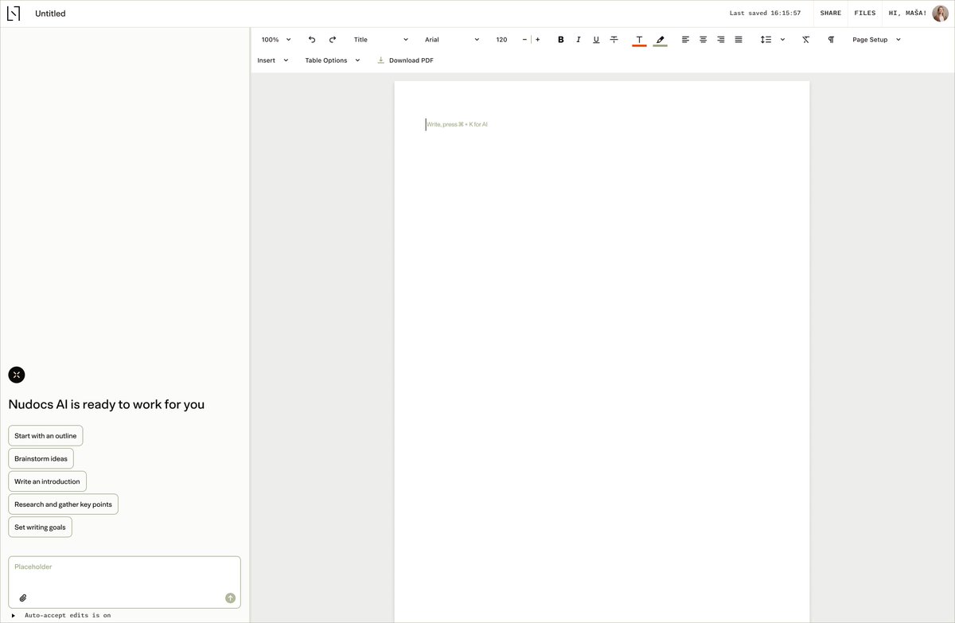
Task: Choose Start with an outline
Action: pyautogui.click(x=45, y=436)
